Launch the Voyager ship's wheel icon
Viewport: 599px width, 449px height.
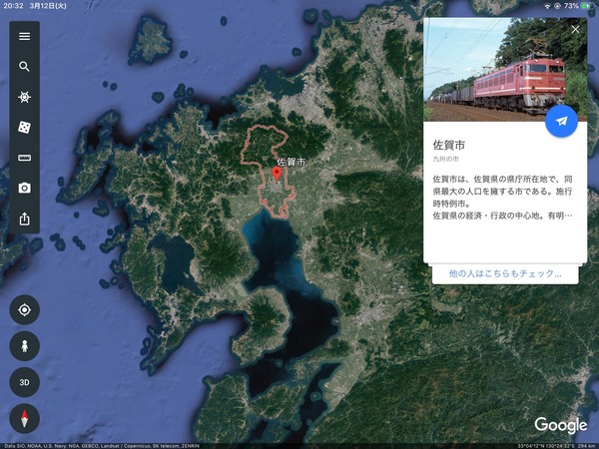pos(24,97)
